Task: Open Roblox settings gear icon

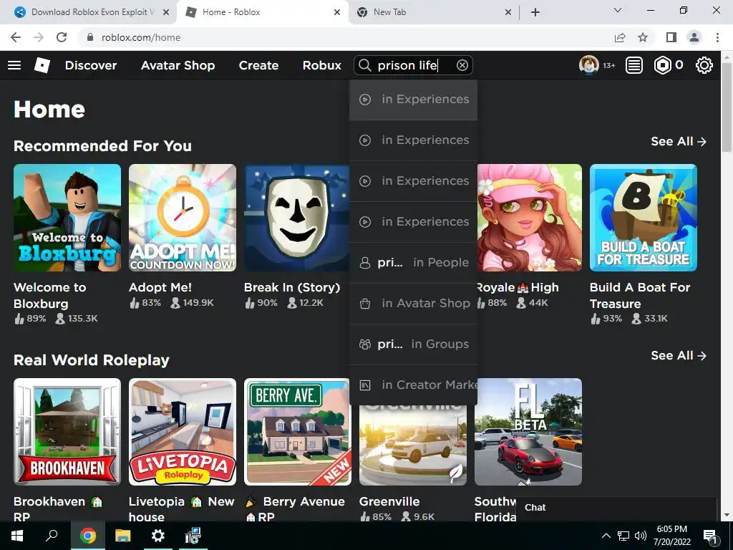Action: pos(704,65)
